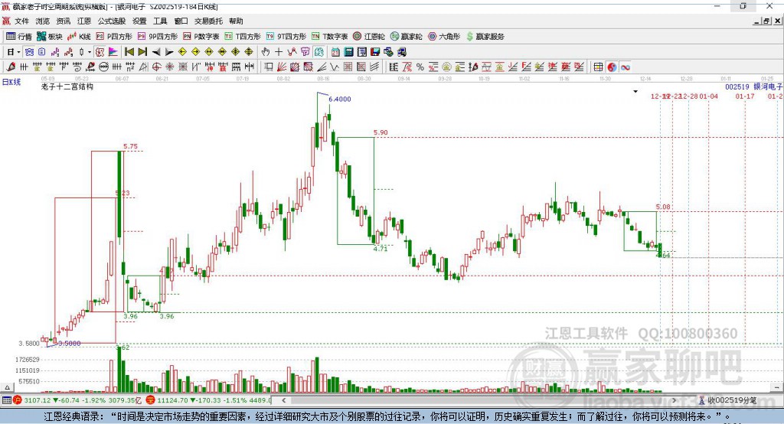Click the 行情 toolbar button
This screenshot has width=784, height=424.
18,37
